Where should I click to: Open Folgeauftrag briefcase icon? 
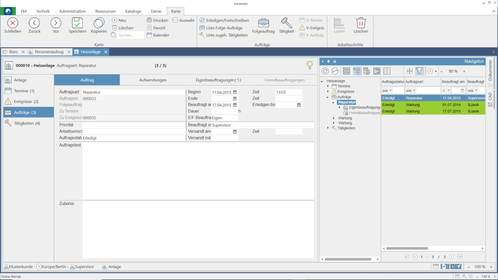point(263,23)
